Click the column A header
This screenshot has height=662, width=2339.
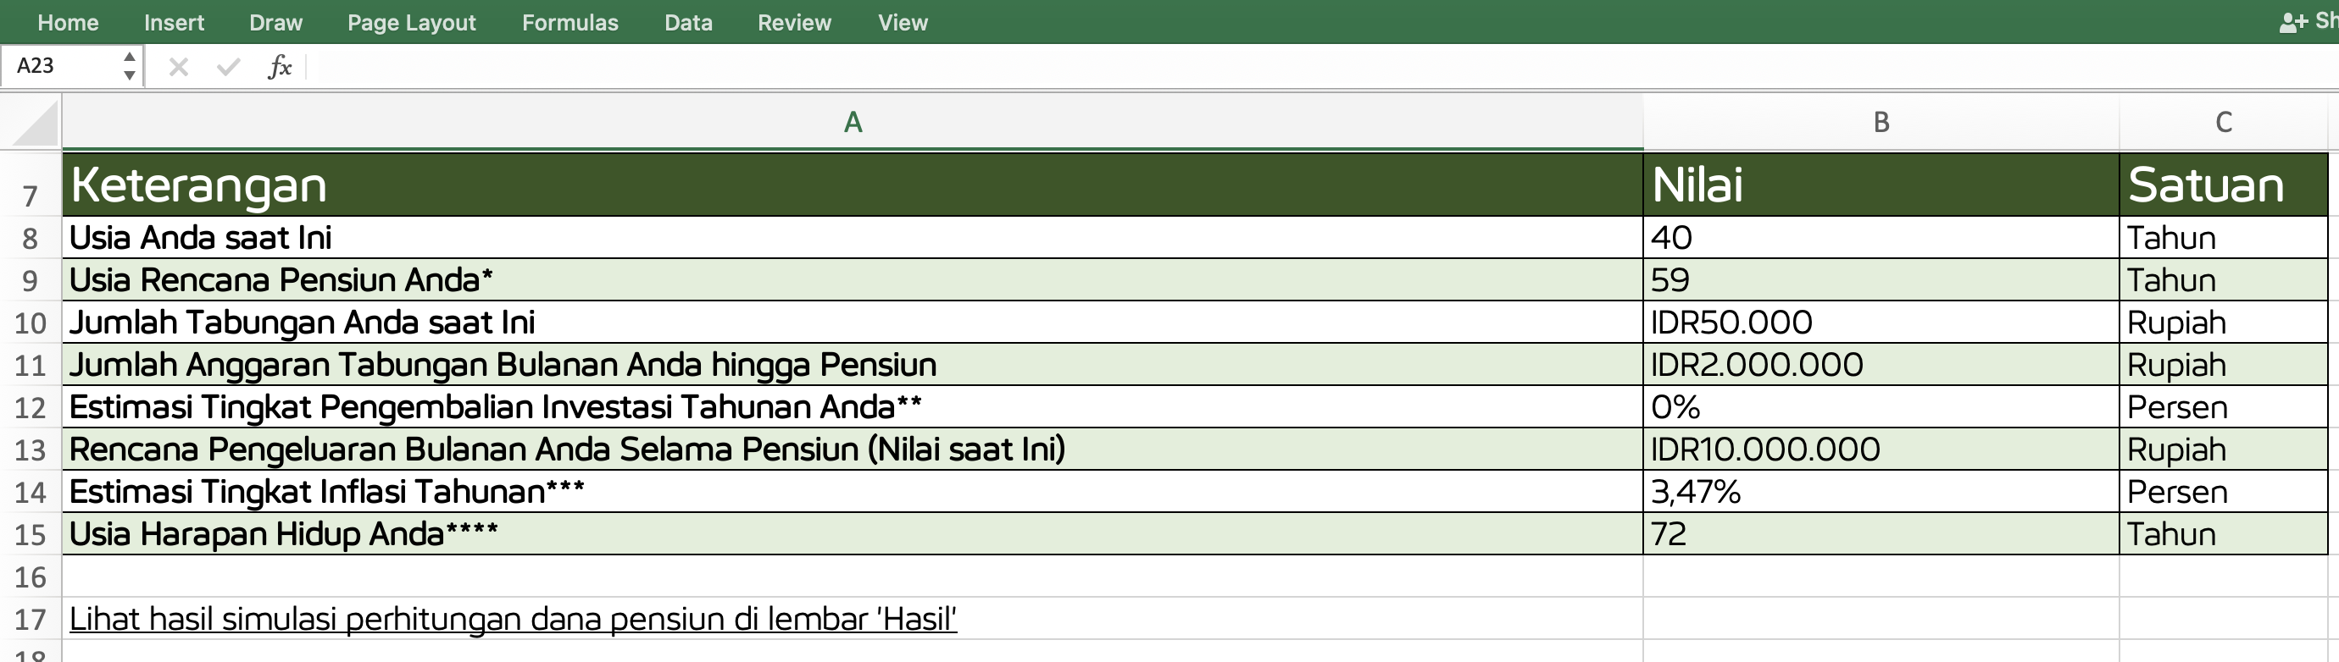pos(852,122)
